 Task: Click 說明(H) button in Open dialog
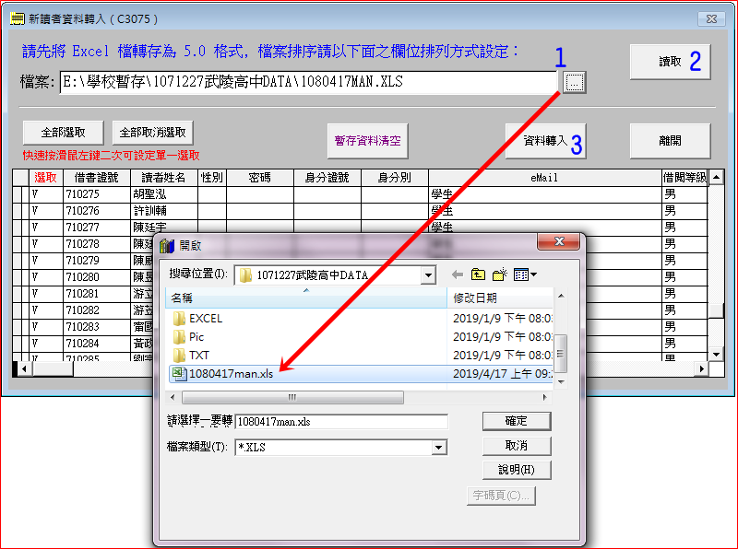[x=517, y=470]
